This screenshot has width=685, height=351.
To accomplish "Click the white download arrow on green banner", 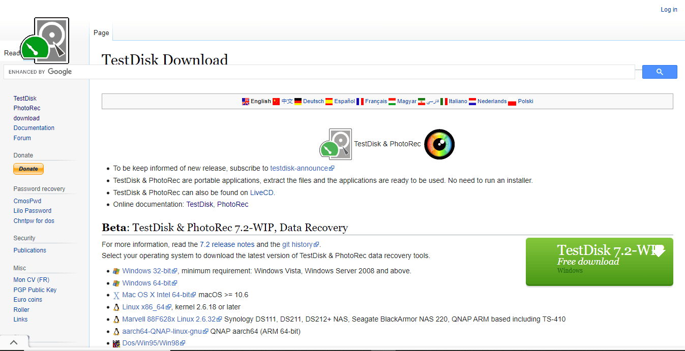I will 659,250.
